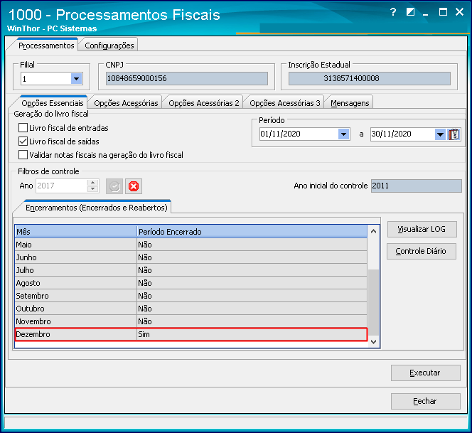Click the red cancel filter icon
Screen dimensions: 472x433
[134, 186]
